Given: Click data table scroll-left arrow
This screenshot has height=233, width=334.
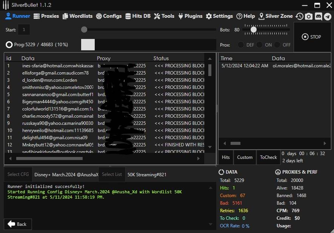Looking at the screenshot, I should 10,158.
